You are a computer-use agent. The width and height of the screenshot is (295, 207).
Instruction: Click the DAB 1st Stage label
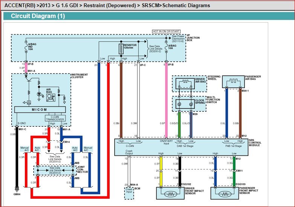(x=185, y=146)
